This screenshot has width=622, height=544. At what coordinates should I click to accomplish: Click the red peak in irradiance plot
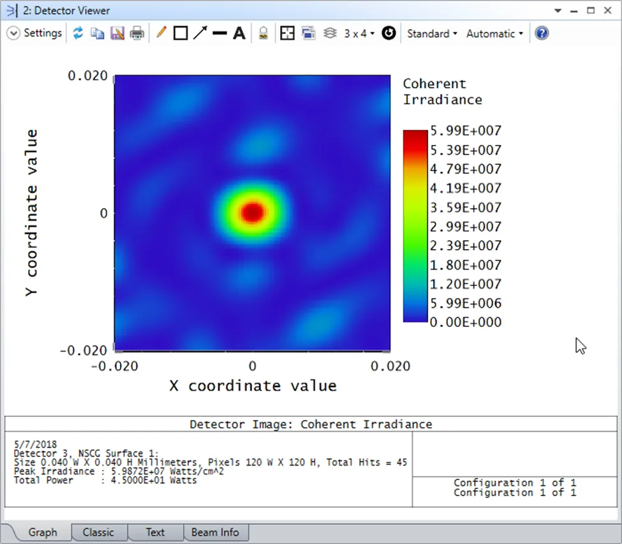pos(253,212)
